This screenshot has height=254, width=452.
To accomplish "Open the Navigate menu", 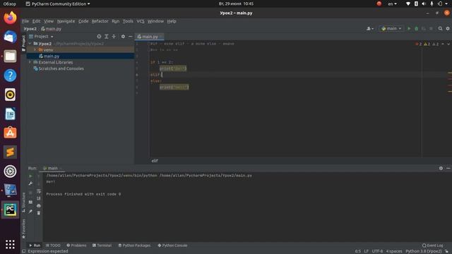I will coord(66,21).
